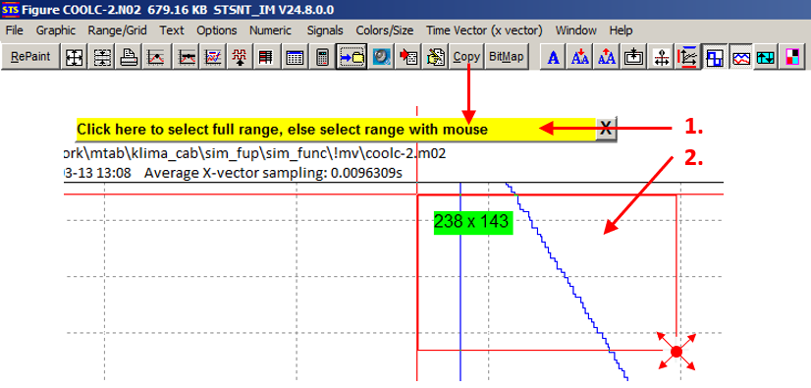
Task: Click the blue letter A font icon
Action: click(x=553, y=57)
